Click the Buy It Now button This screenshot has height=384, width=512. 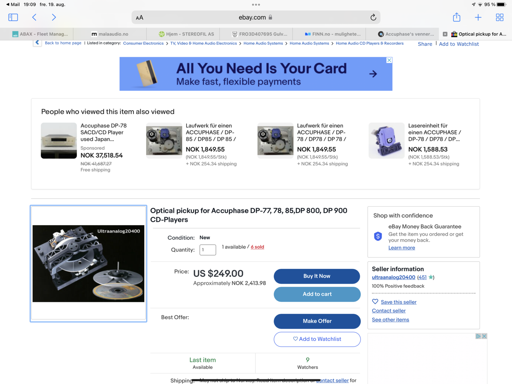317,276
